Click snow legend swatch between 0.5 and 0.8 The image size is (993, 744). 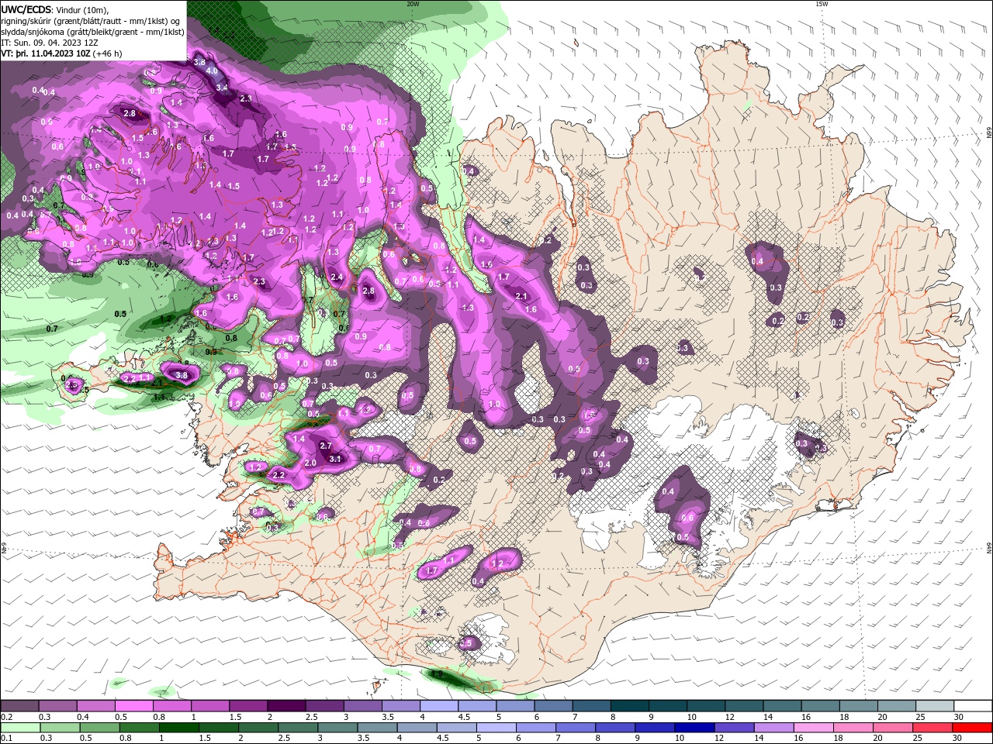[133, 705]
